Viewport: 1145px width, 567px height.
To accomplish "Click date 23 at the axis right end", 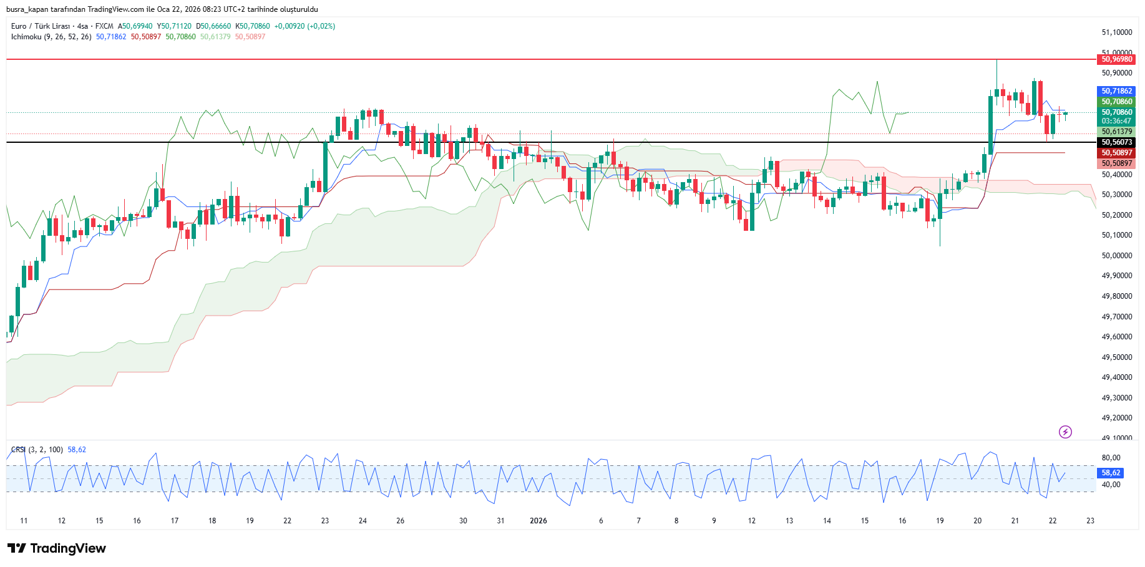I will point(1090,521).
